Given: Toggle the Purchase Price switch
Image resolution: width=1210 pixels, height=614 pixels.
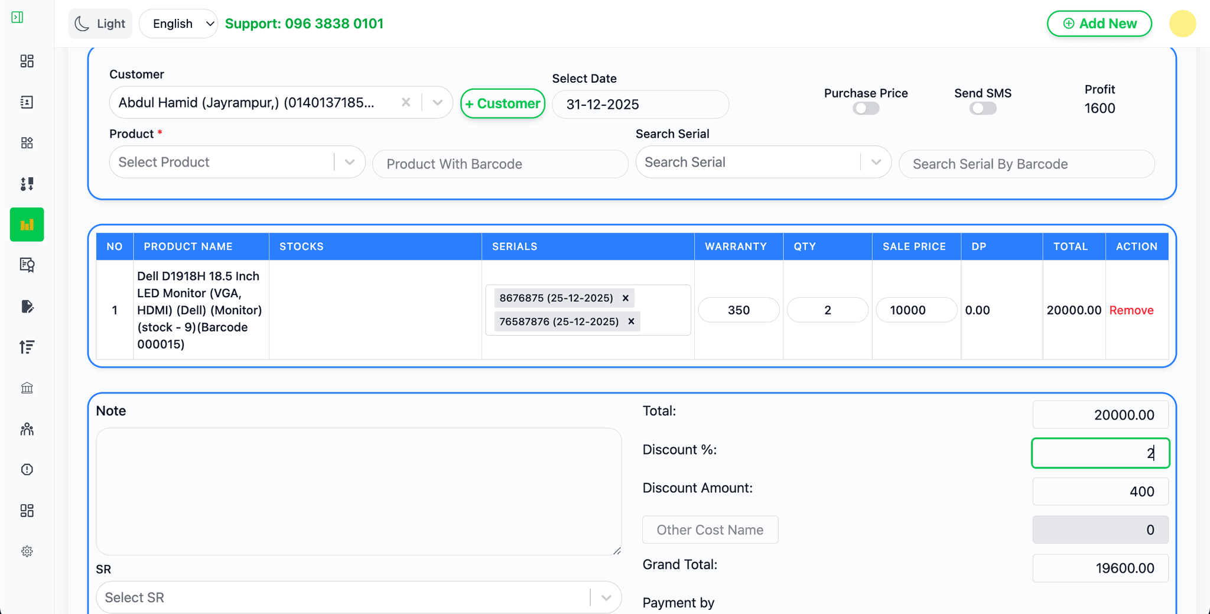Looking at the screenshot, I should pos(866,109).
